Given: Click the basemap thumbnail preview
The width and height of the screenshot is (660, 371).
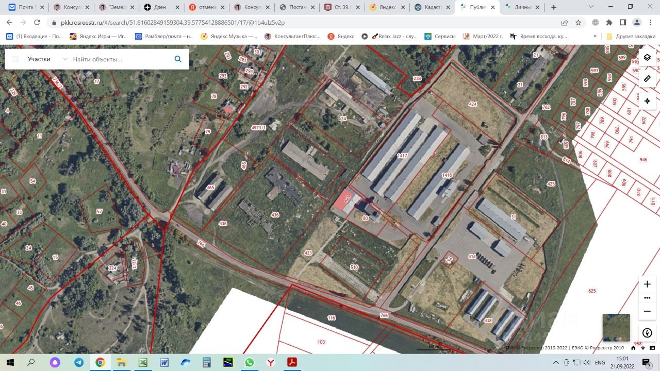Looking at the screenshot, I should point(616,328).
